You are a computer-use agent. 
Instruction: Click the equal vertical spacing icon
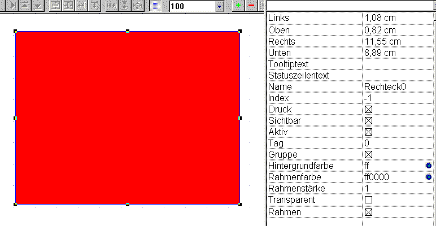click(94, 5)
